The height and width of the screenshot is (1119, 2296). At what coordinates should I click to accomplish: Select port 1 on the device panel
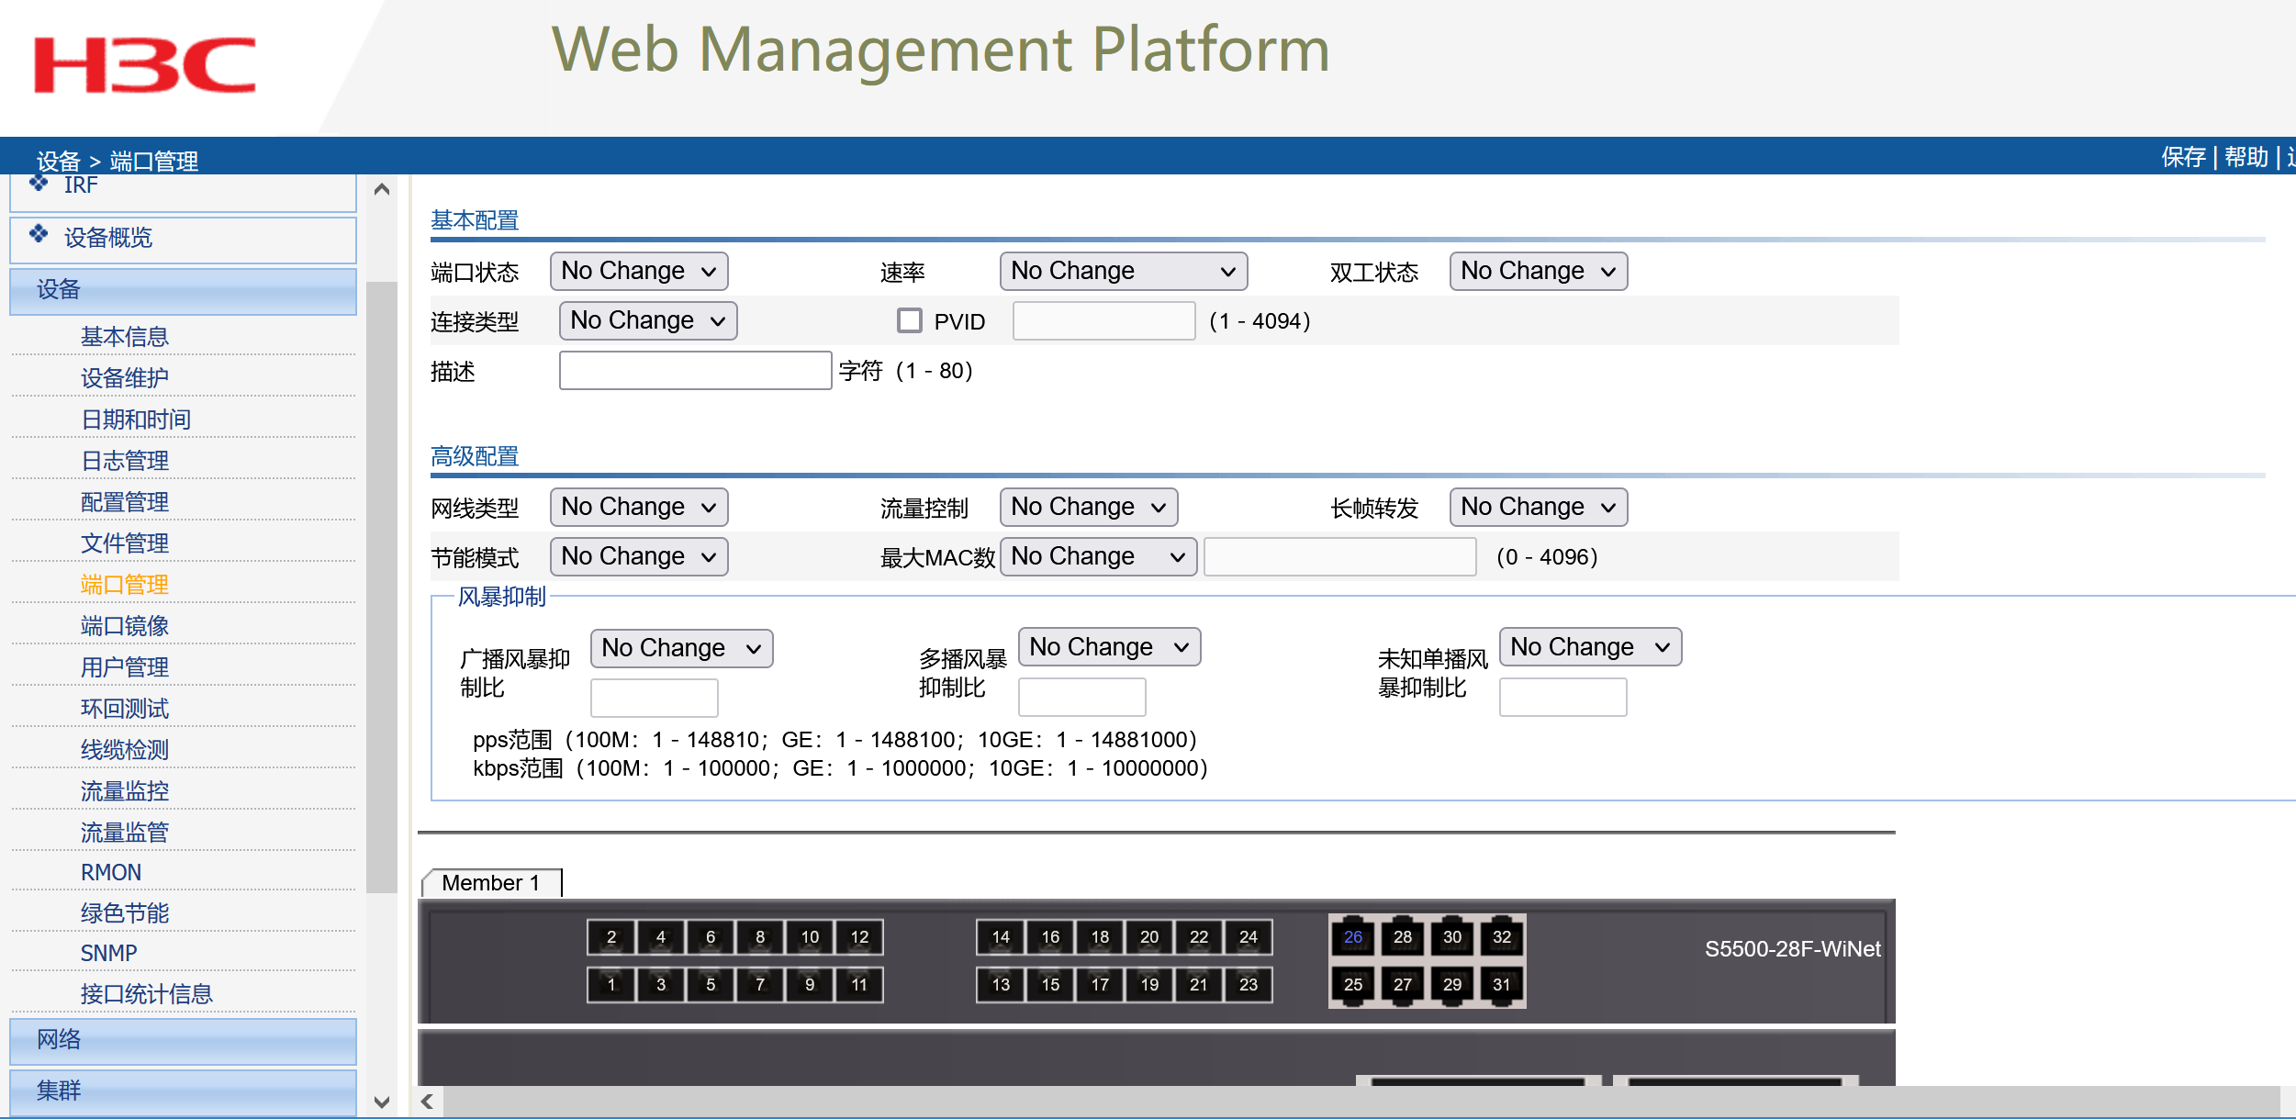611,985
